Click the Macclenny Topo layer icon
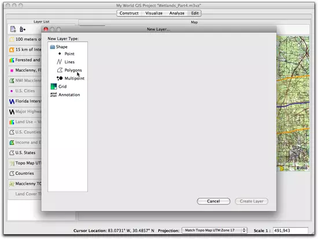This screenshot has height=239, width=318. click(12, 184)
